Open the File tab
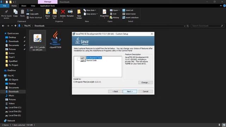 pos(5,6)
